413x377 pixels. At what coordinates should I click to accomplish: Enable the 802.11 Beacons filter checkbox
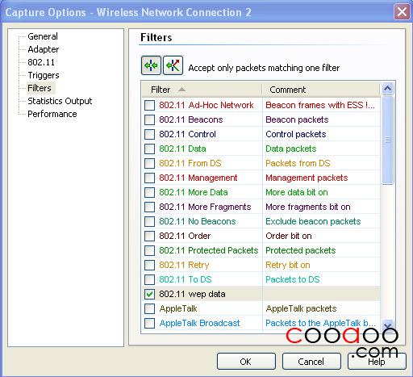149,119
